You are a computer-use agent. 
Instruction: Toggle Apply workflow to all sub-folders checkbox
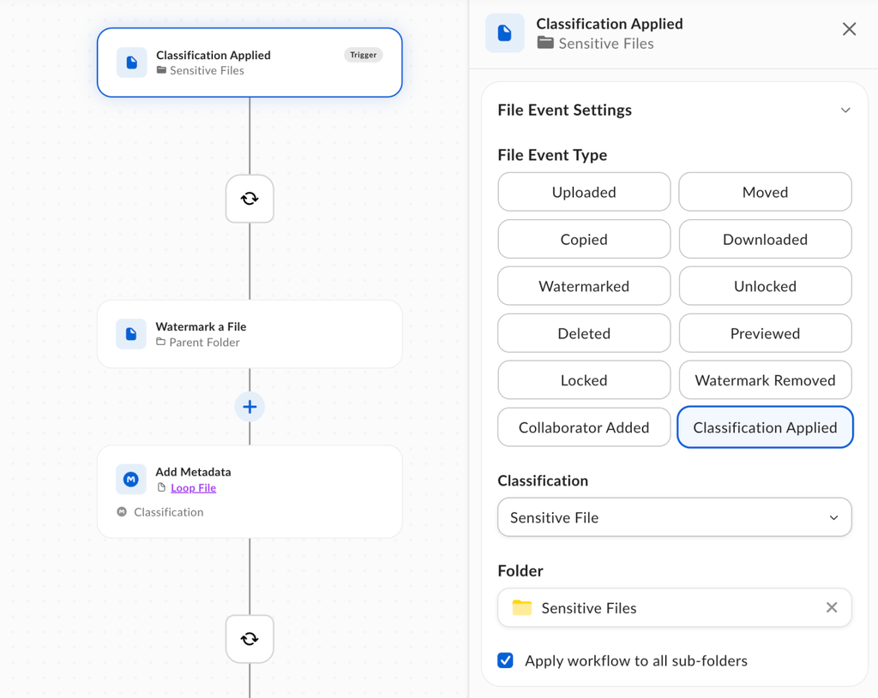[505, 660]
